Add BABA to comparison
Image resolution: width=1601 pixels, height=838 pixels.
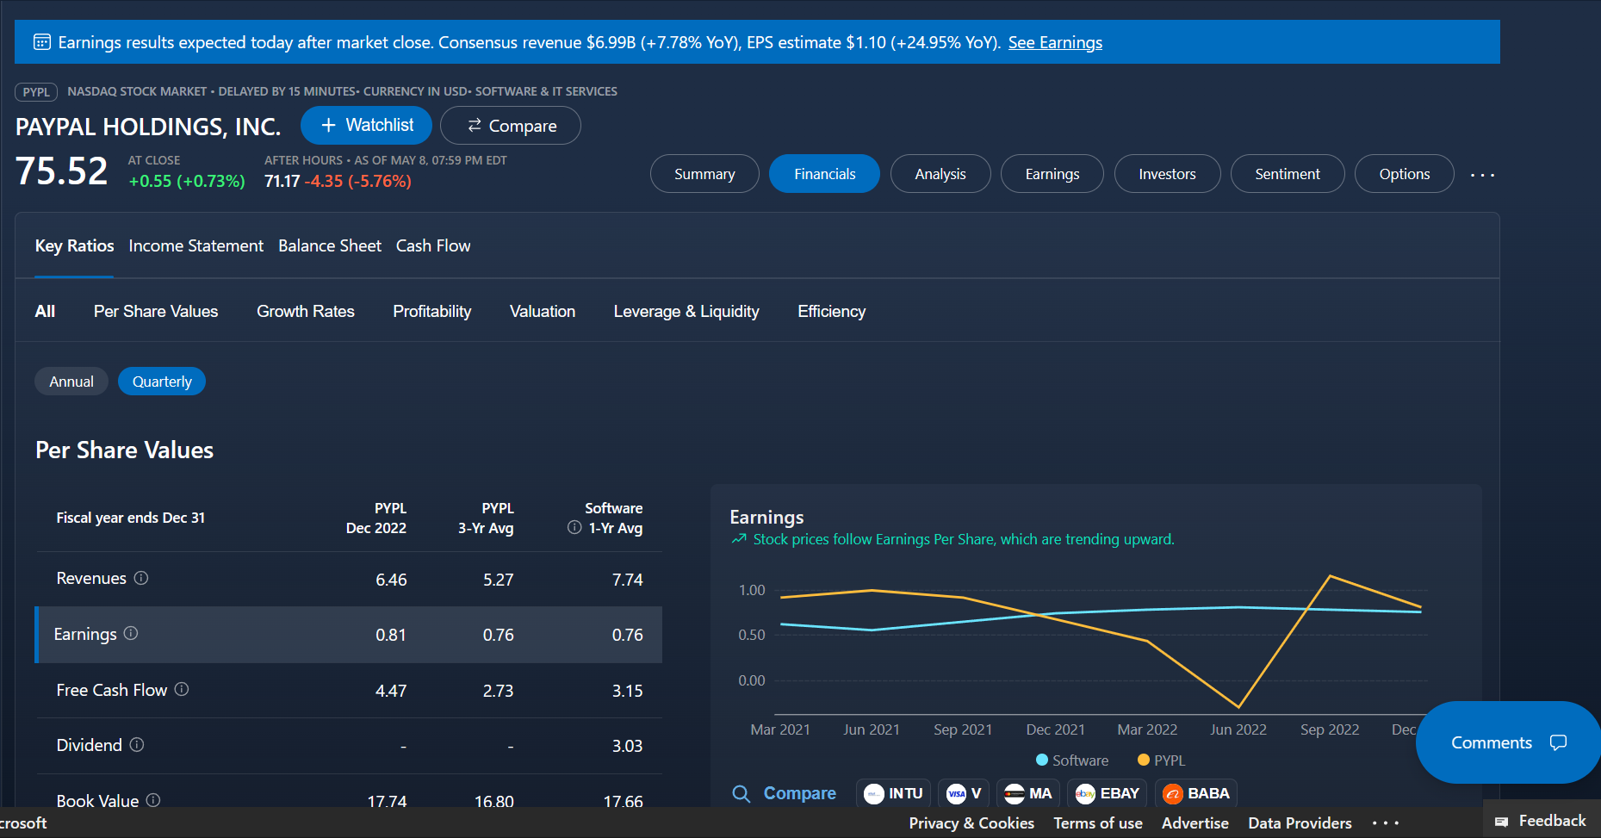click(x=1196, y=793)
